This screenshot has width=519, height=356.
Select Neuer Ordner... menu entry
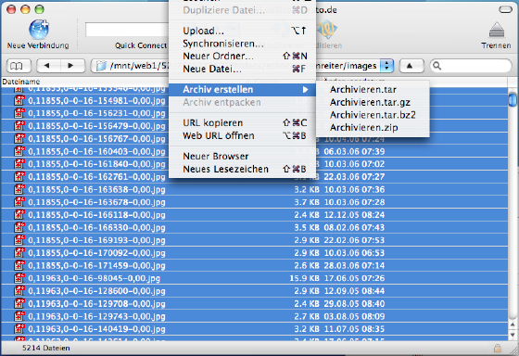(242, 56)
